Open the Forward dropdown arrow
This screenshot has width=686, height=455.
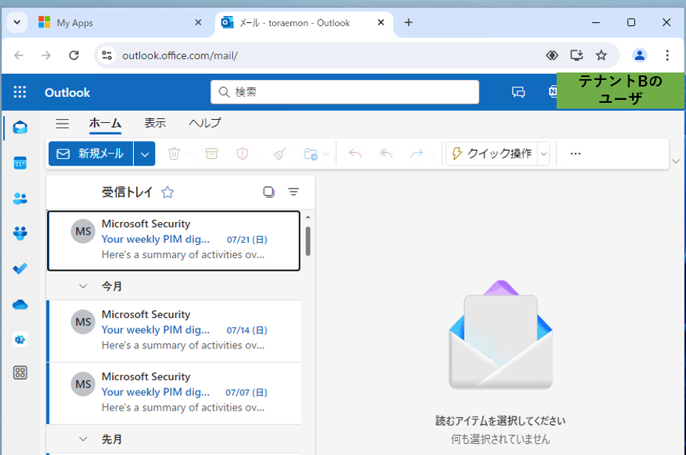pyautogui.click(x=432, y=154)
